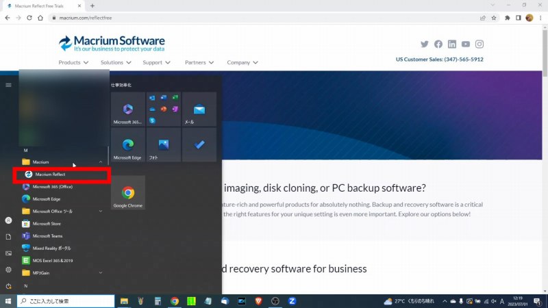Open the Extensions puzzle icon
This screenshot has height=308, width=548.
pyautogui.click(x=508, y=18)
